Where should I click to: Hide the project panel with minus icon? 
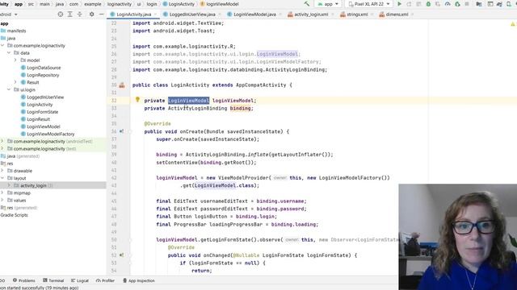pyautogui.click(x=101, y=14)
